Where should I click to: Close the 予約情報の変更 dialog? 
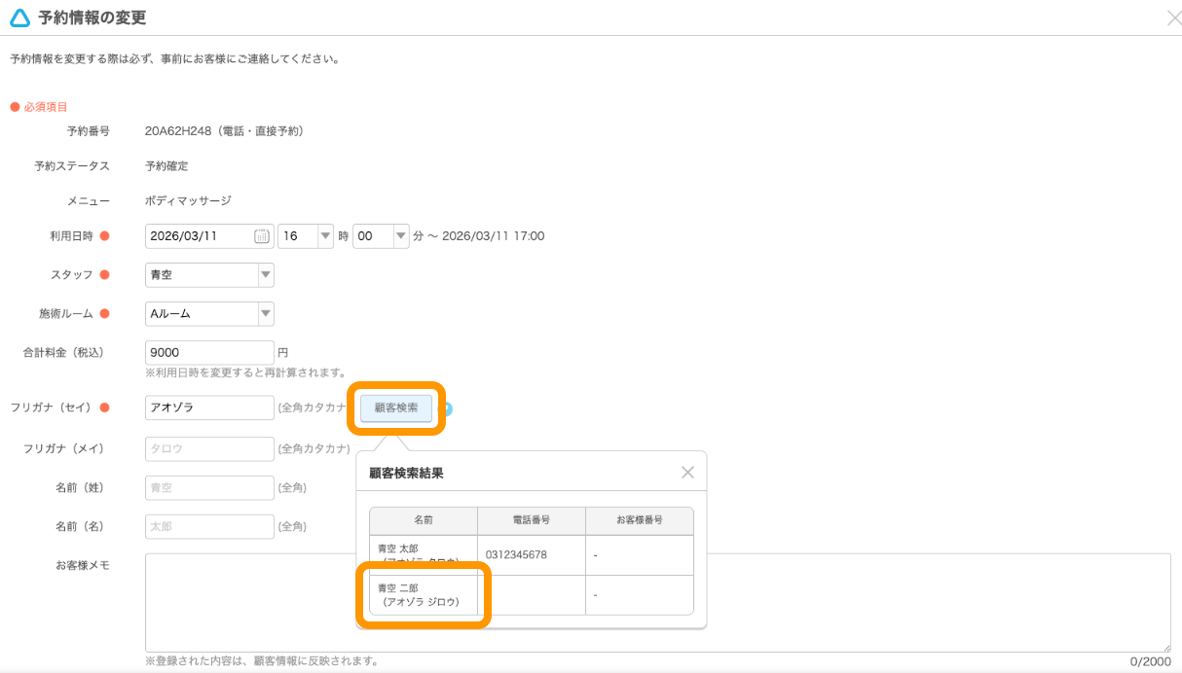pos(1174,18)
